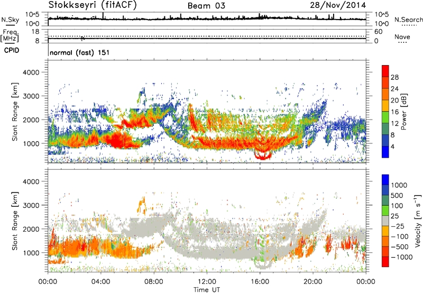
Task: Click the "Time UT" axis title
Action: point(207,290)
